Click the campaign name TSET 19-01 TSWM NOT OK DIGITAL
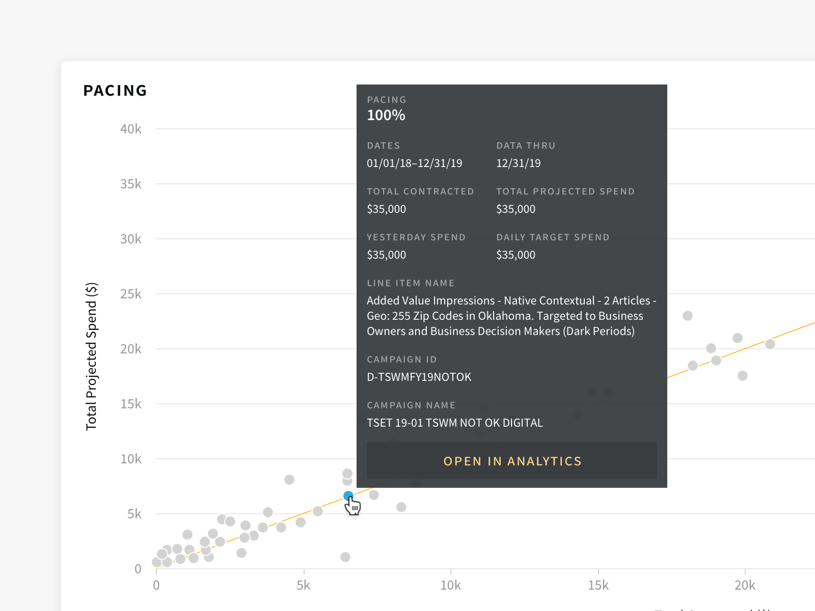 [455, 423]
